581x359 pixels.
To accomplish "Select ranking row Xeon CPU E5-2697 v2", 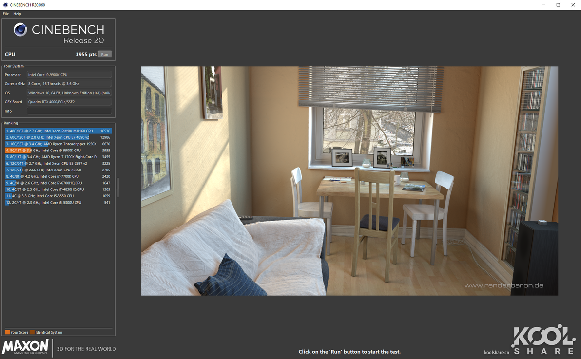I will 58,163.
